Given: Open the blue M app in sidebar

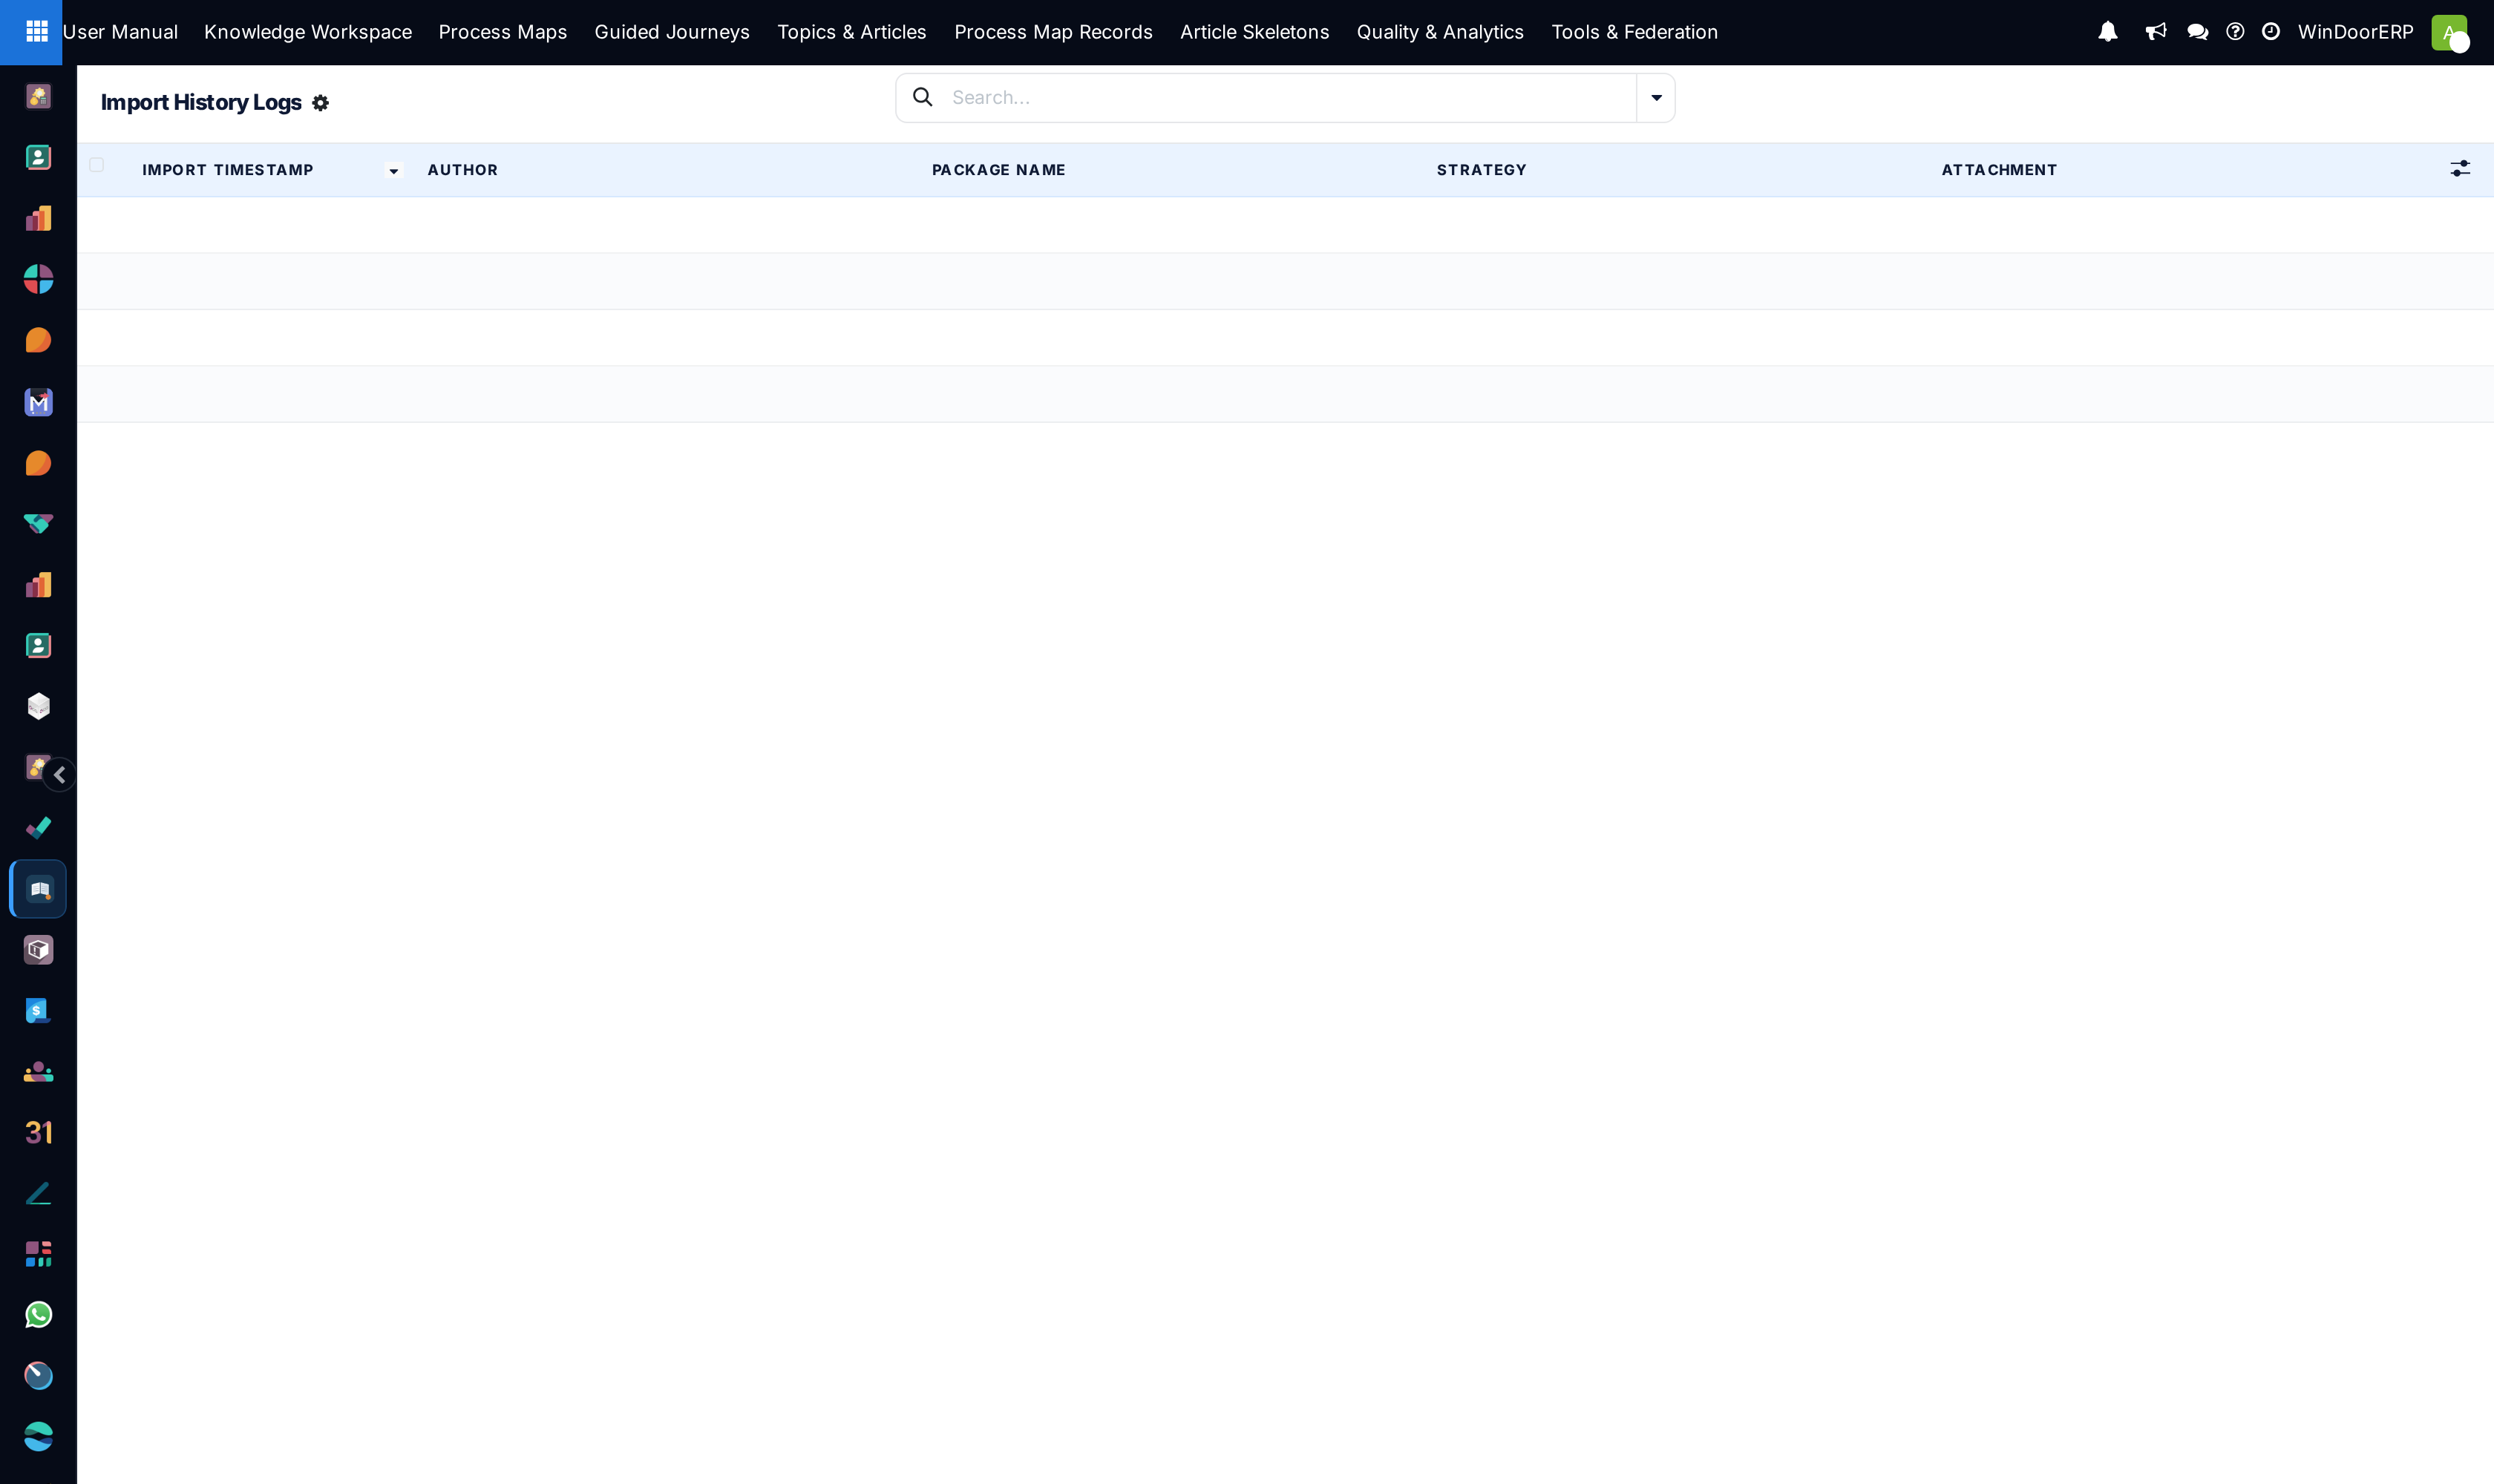Looking at the screenshot, I should (x=38, y=402).
